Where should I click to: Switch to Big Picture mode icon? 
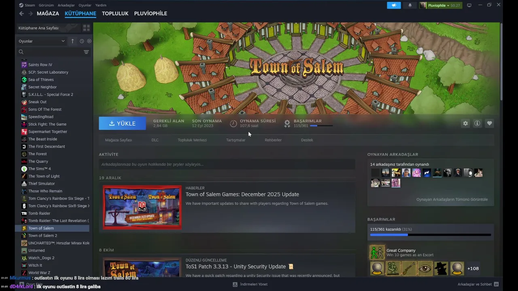click(x=469, y=5)
